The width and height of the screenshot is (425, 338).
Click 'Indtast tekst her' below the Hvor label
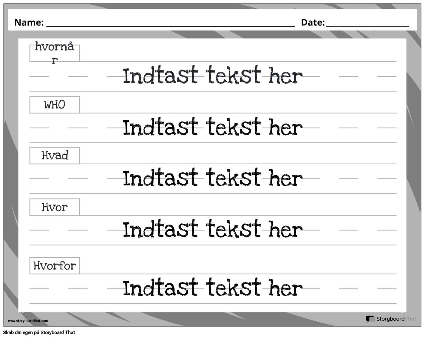[212, 230]
